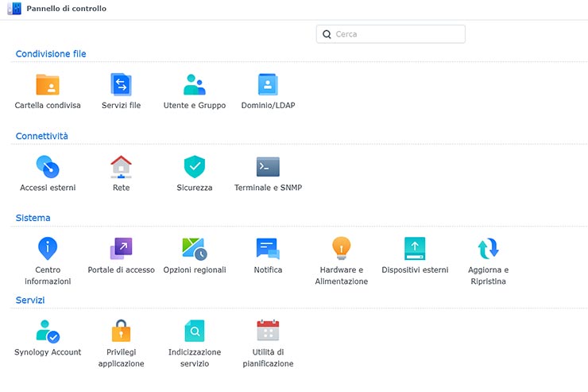Open Servizi file settings
588x392 pixels.
(121, 85)
